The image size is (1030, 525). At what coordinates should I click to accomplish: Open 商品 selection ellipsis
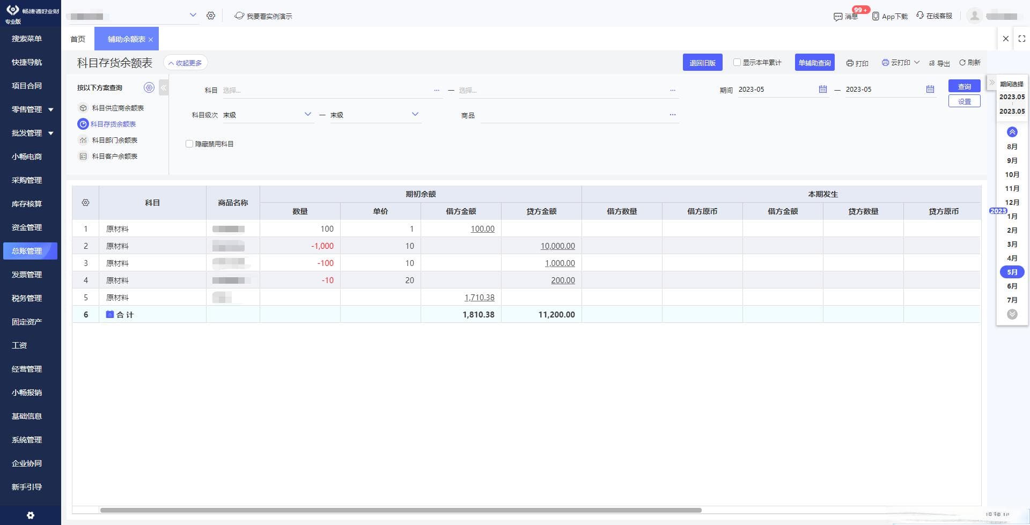(x=673, y=115)
